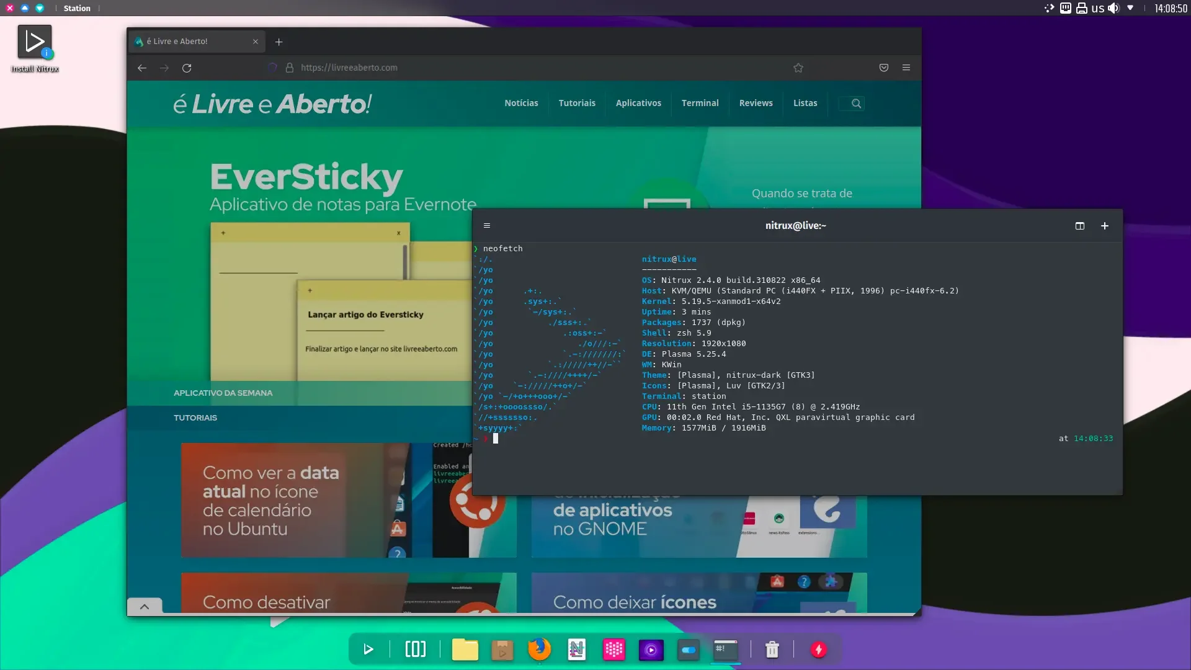The height and width of the screenshot is (670, 1191).
Task: Select the 'é Livre e Aberto!' browser tab
Action: [197, 42]
